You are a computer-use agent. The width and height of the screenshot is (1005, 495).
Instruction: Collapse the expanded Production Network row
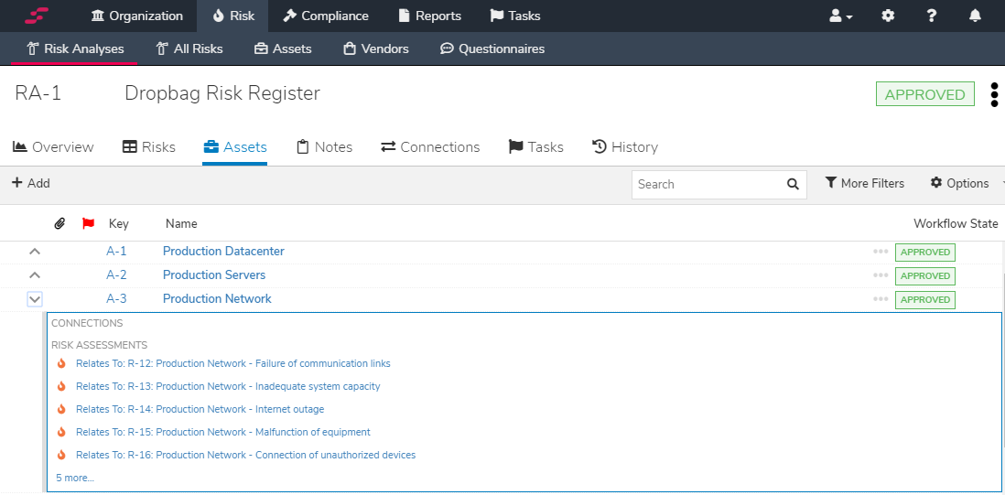[x=35, y=298]
